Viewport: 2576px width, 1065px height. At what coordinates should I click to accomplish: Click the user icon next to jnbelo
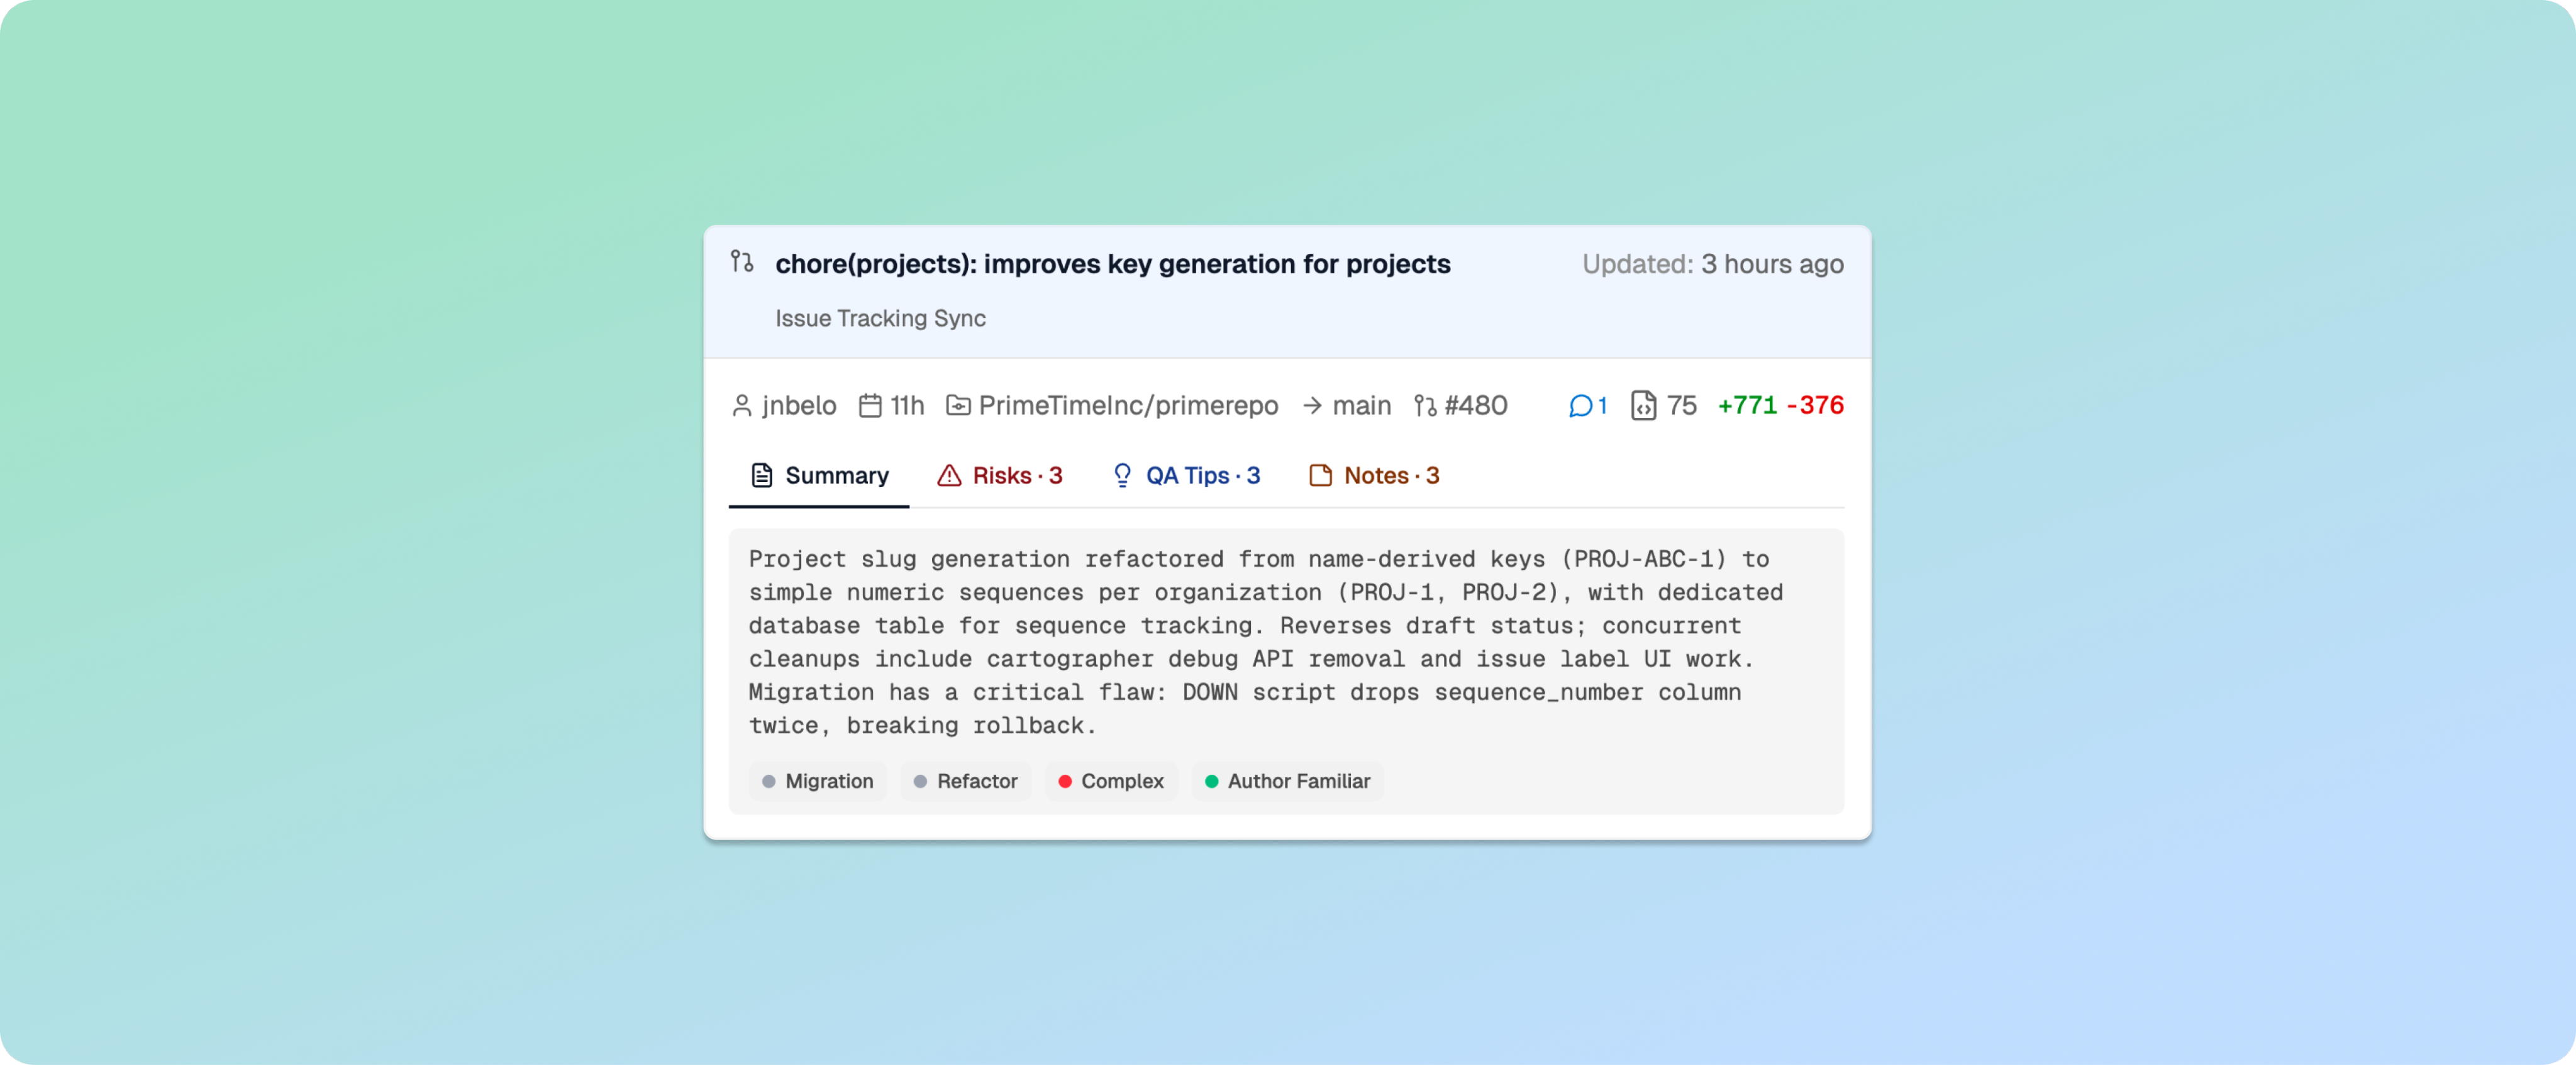[x=741, y=406]
